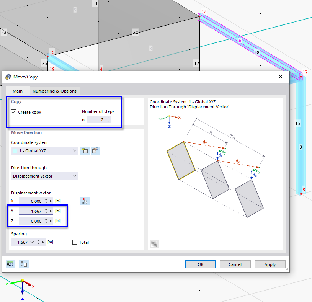Image resolution: width=312 pixels, height=302 pixels.
Task: Select node 15 in the model view
Action: click(47, 57)
